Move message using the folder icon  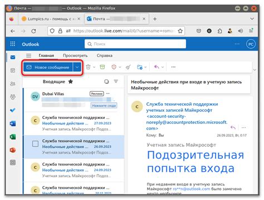tap(140, 67)
